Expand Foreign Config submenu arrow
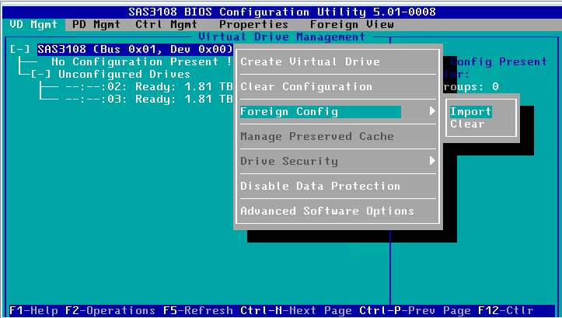 [x=432, y=111]
